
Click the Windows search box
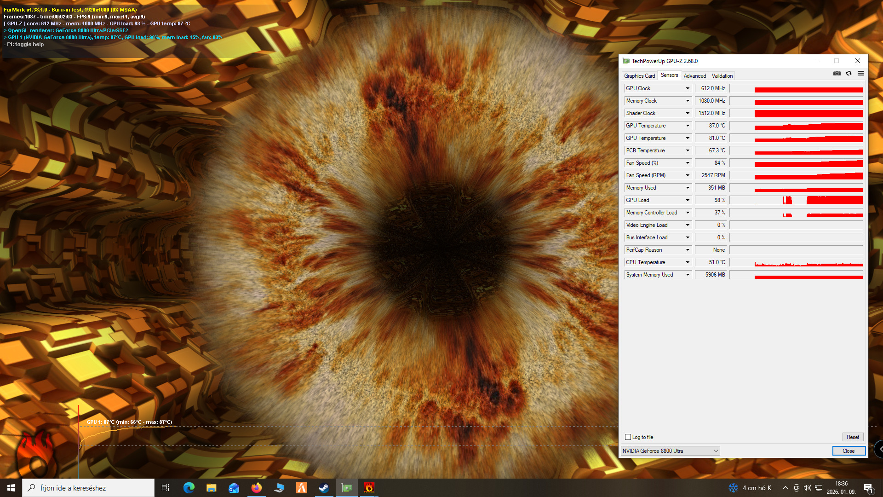click(88, 488)
